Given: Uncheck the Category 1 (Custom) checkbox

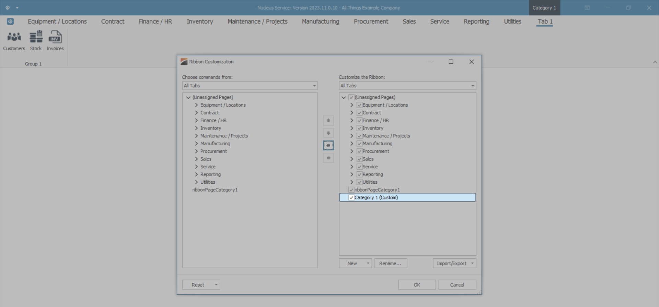Looking at the screenshot, I should tap(351, 198).
